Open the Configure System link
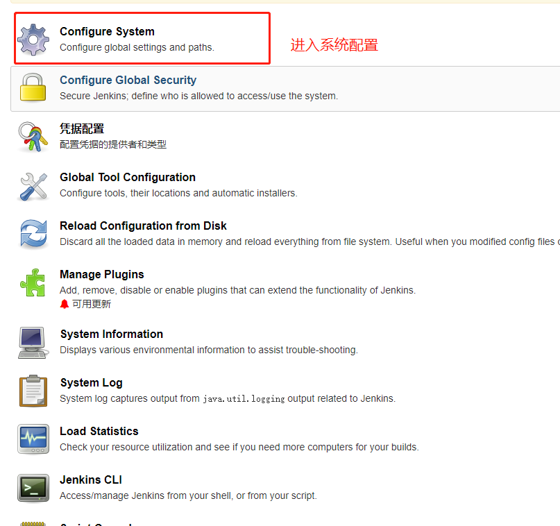 coord(107,31)
